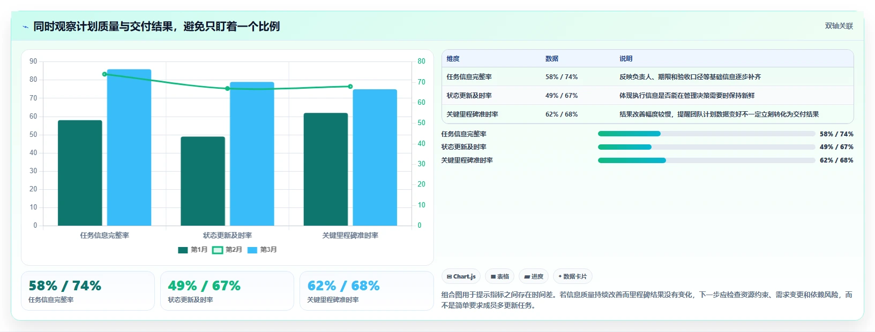
Task: Click the 关键里程碑准时率 x-axis label
Action: click(x=350, y=235)
